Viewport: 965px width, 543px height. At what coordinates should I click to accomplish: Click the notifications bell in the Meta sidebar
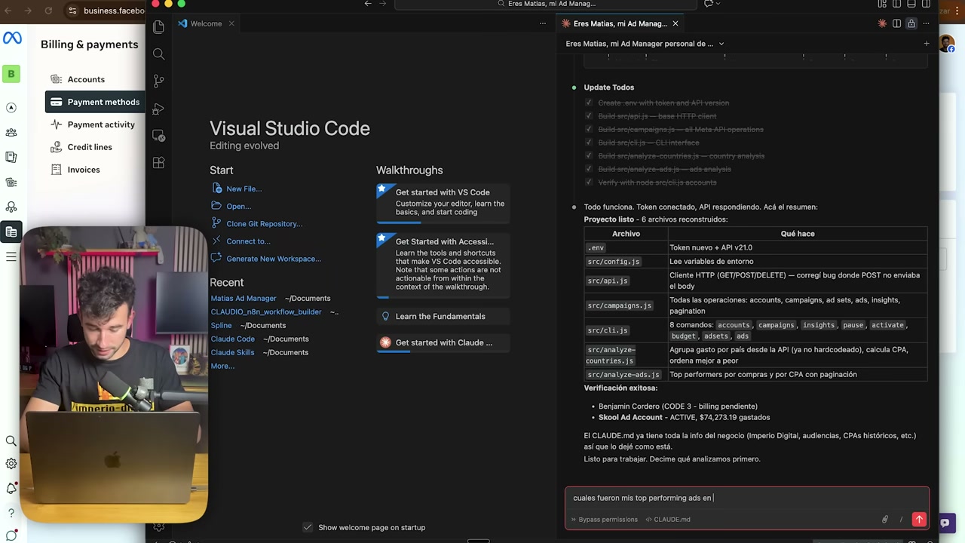click(11, 489)
